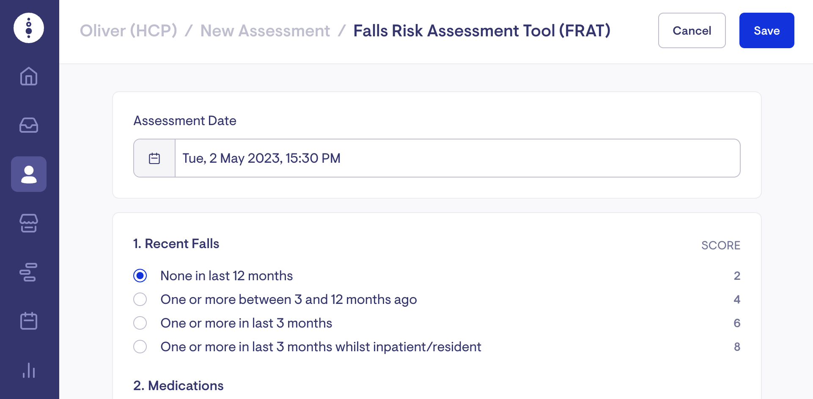
Task: Select 'One or more in last 3 months' option
Action: pos(140,323)
